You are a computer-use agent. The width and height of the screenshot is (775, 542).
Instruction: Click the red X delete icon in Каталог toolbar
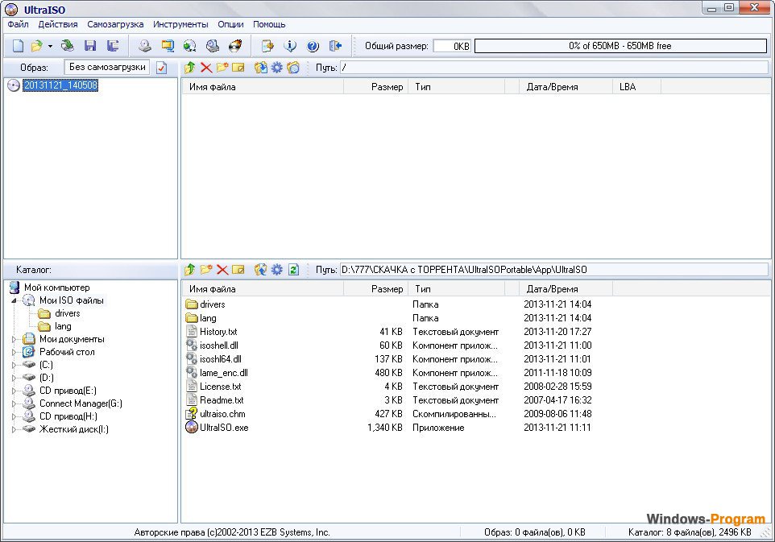[x=222, y=270]
